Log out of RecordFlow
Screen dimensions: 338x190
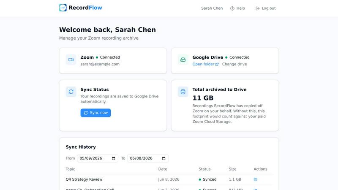tap(266, 8)
